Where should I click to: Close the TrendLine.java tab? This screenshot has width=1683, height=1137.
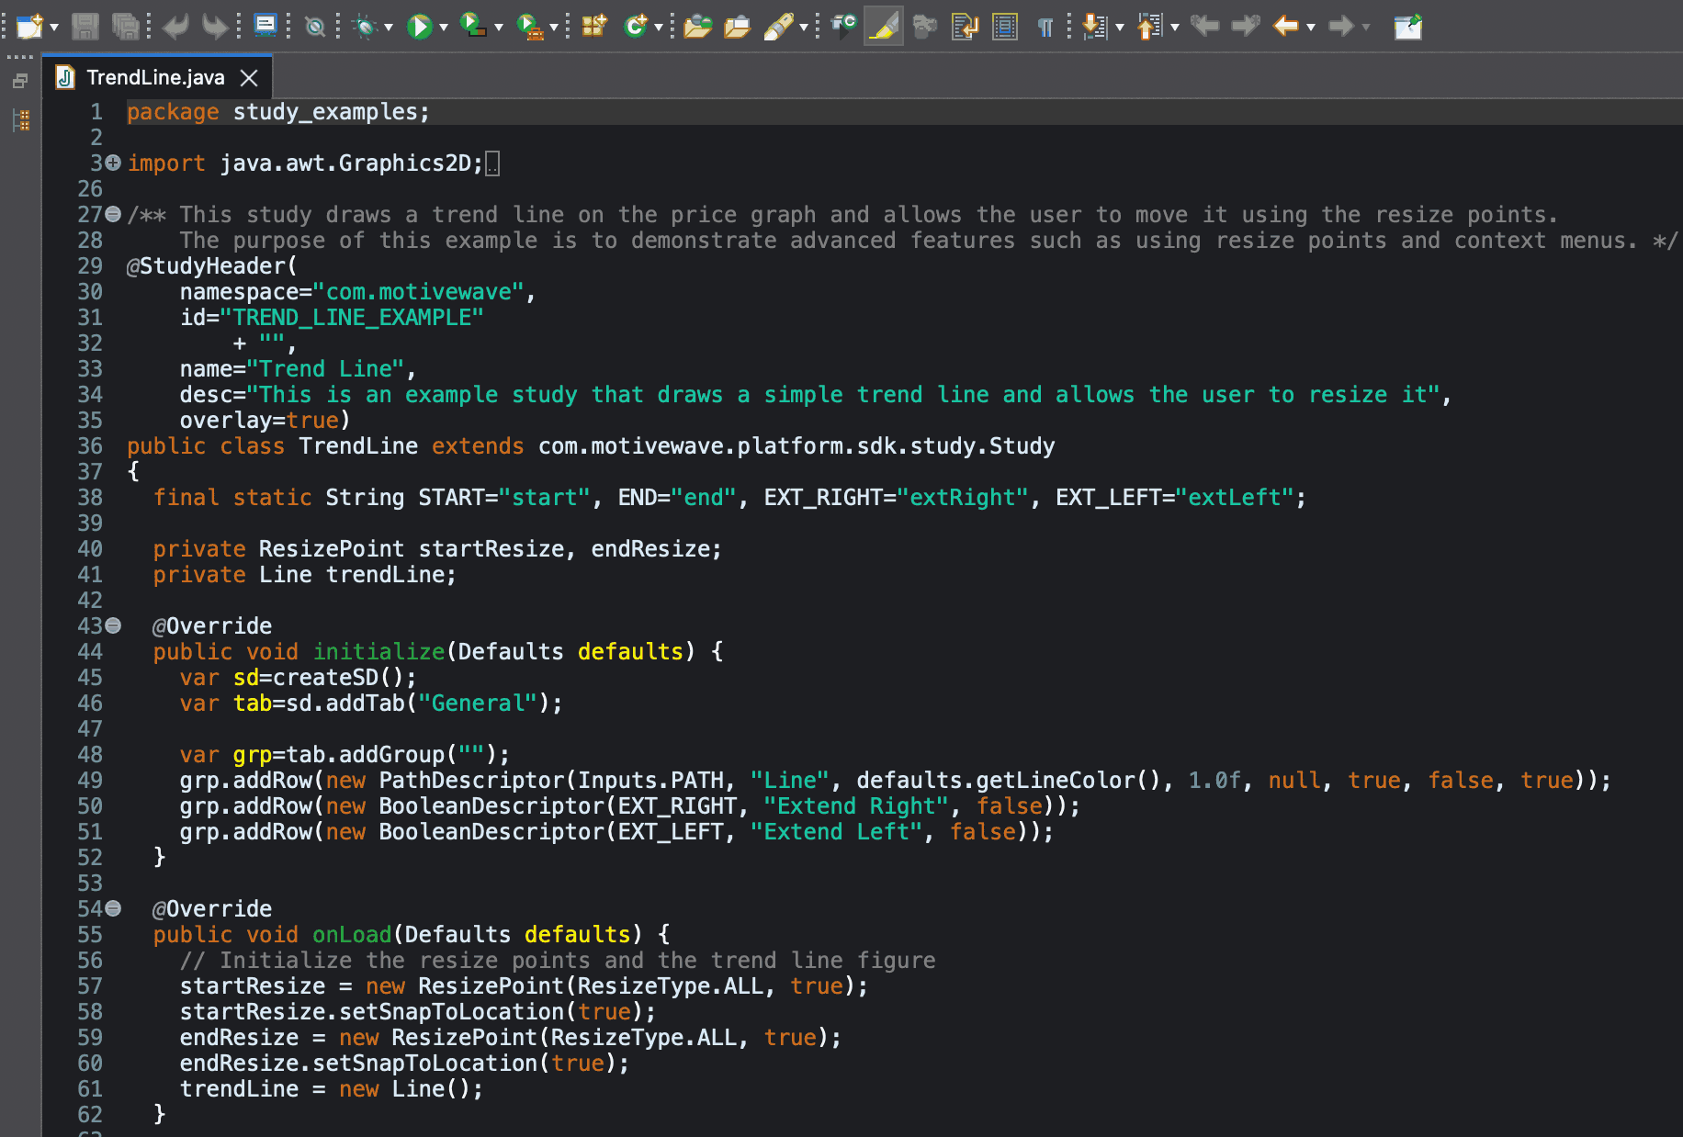pos(249,78)
